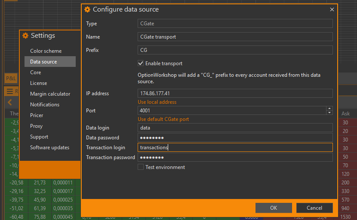Click the Use local address link

click(x=157, y=102)
